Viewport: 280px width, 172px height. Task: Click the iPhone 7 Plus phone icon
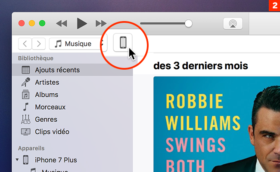pyautogui.click(x=25, y=160)
